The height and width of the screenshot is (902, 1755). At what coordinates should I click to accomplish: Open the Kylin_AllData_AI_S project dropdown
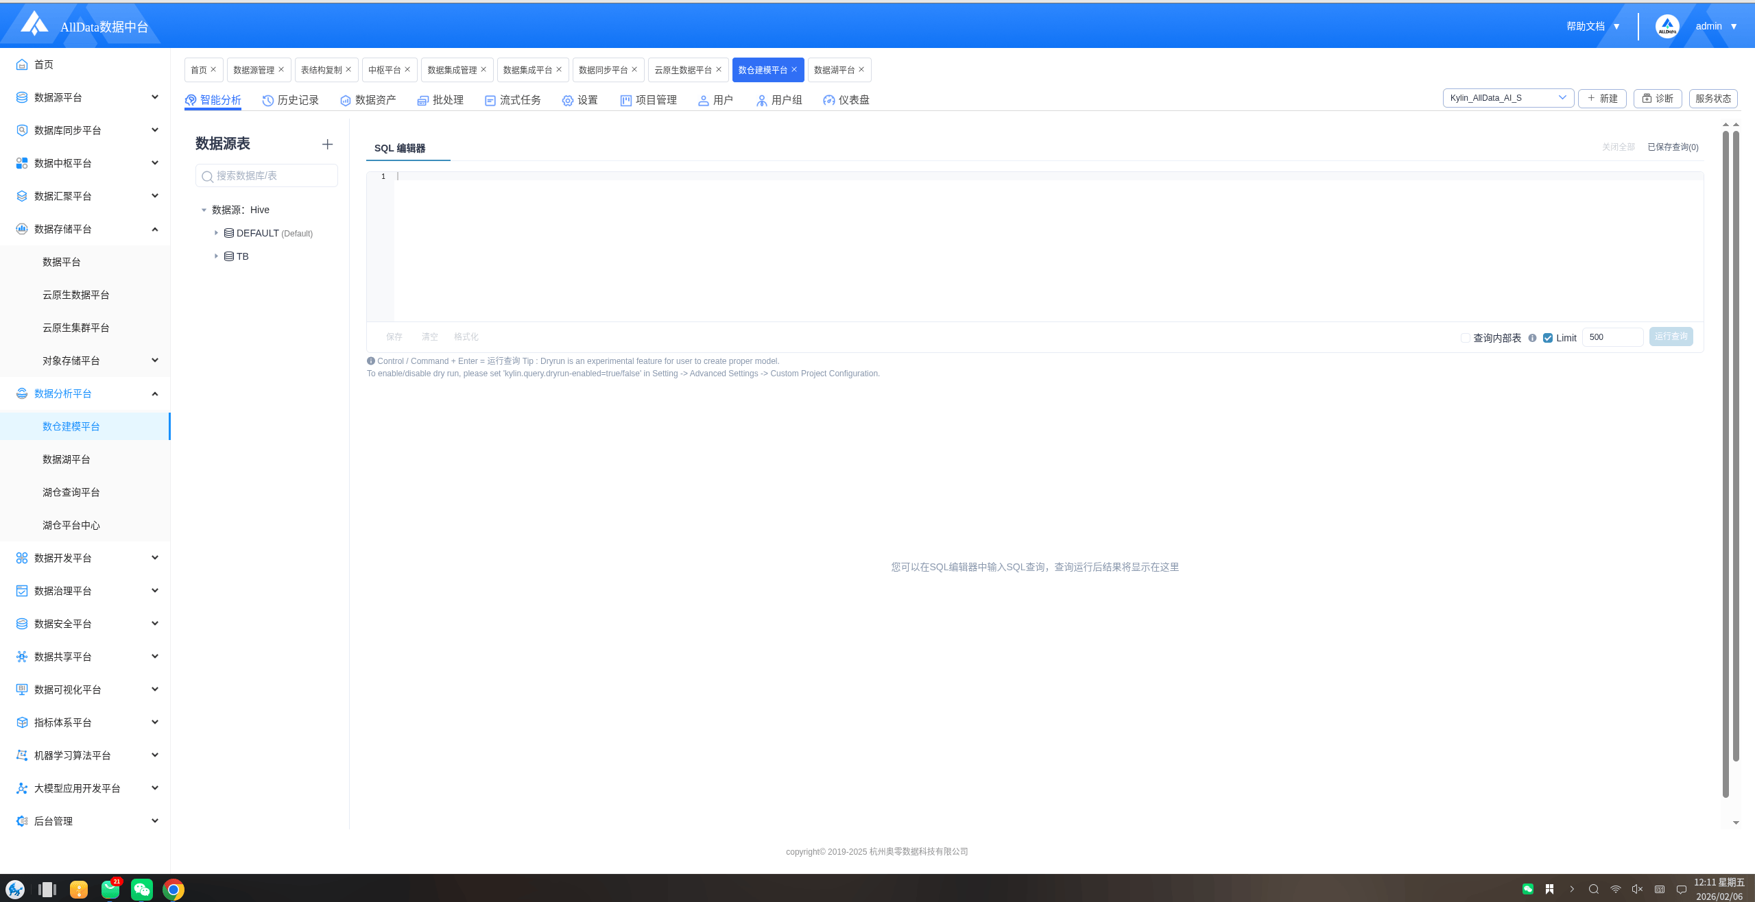tap(1507, 98)
